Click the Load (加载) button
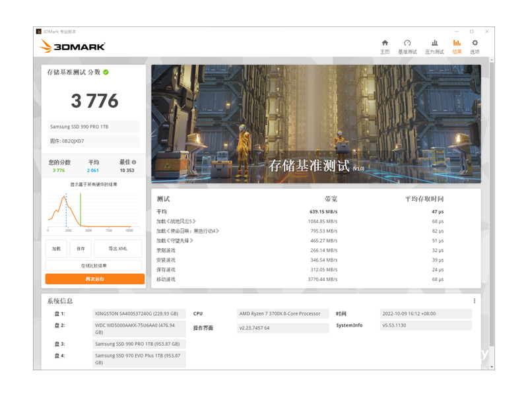The image size is (528, 396). (x=56, y=249)
